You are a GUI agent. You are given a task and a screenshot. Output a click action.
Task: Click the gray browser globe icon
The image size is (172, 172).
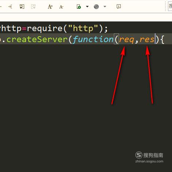(x=96, y=7)
